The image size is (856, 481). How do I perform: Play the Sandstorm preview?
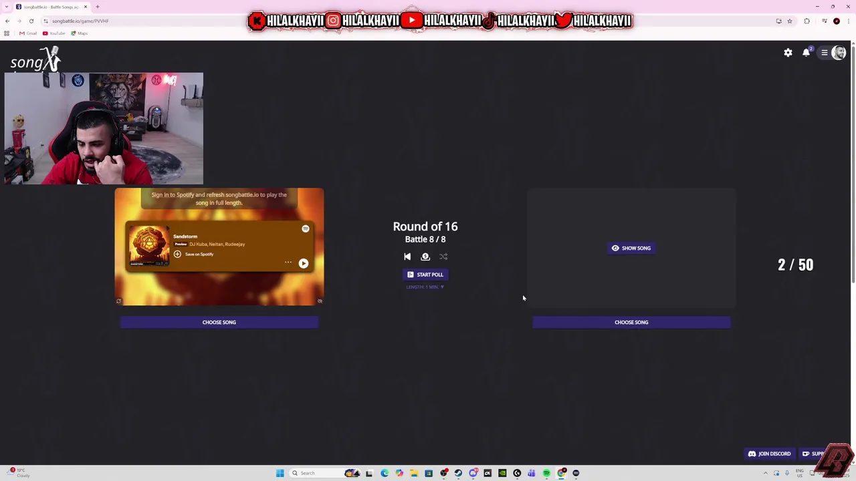coord(304,263)
